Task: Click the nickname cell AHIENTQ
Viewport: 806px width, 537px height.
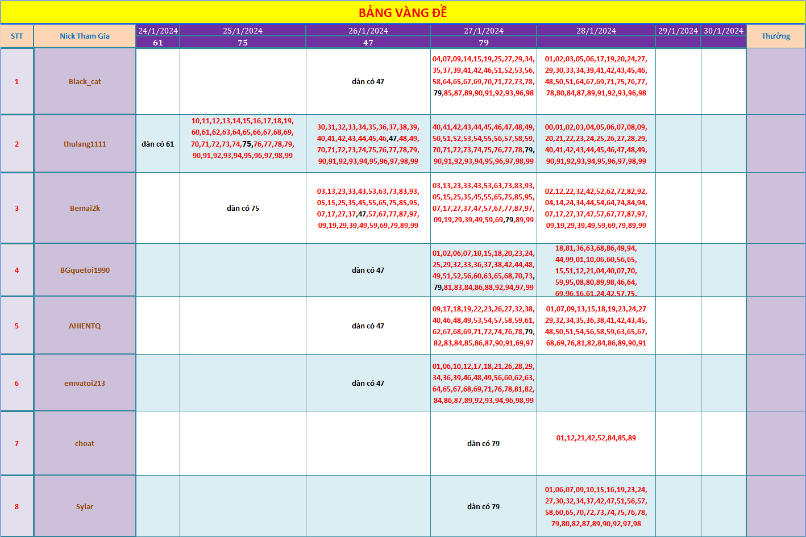Action: tap(85, 326)
